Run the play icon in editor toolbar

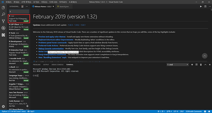coord(201,6)
